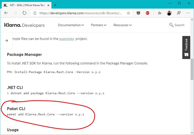View site security lock info

[35, 13]
